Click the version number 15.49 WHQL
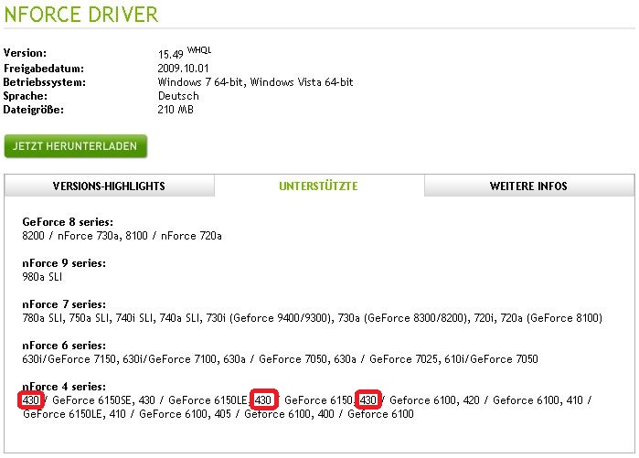This screenshot has width=639, height=458. [185, 52]
